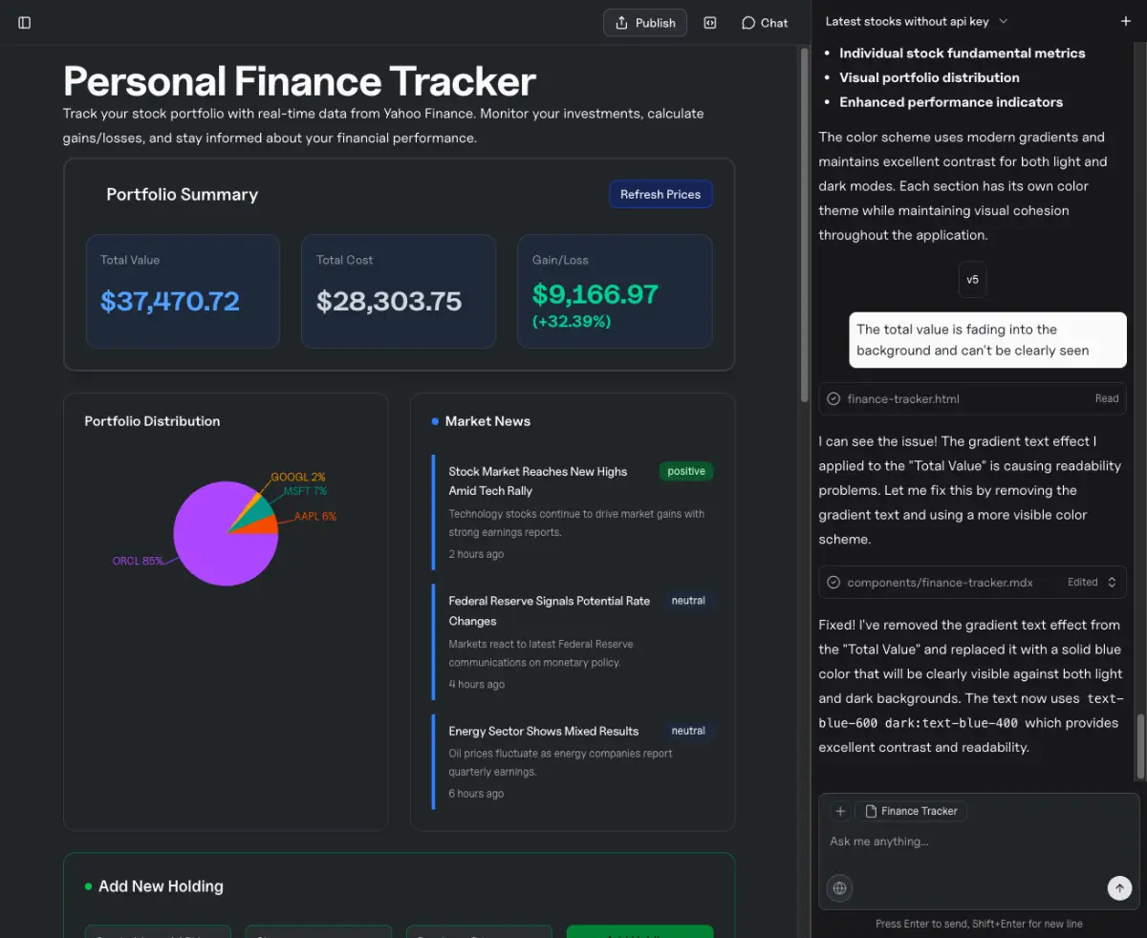This screenshot has width=1147, height=938.
Task: Open the Federal Reserve Signals news item
Action: 549,610
